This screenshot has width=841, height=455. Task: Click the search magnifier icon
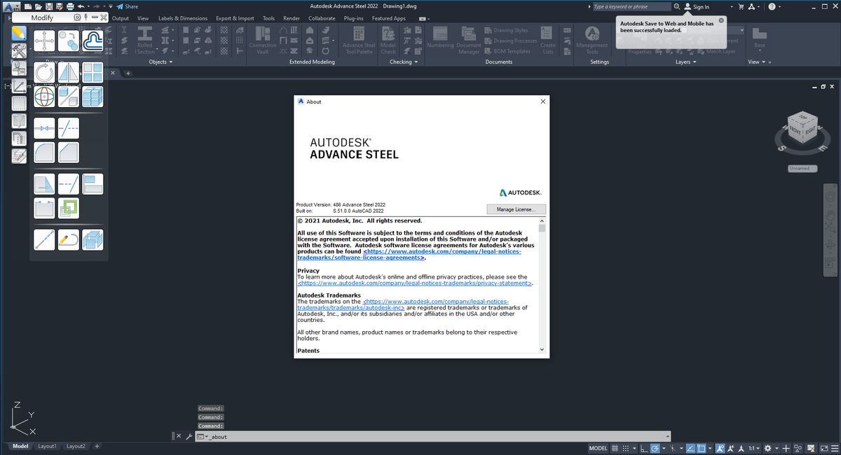[x=677, y=6]
